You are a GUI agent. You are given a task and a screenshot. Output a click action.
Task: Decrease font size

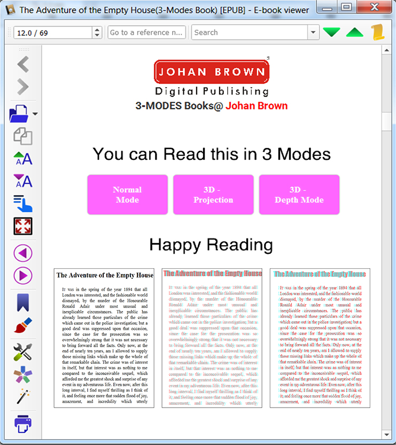tap(22, 181)
